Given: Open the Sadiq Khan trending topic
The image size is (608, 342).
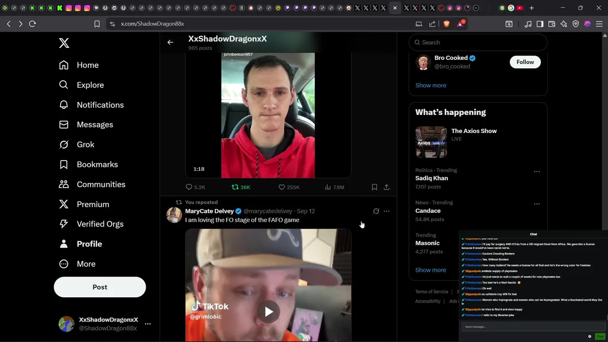Looking at the screenshot, I should [x=432, y=178].
